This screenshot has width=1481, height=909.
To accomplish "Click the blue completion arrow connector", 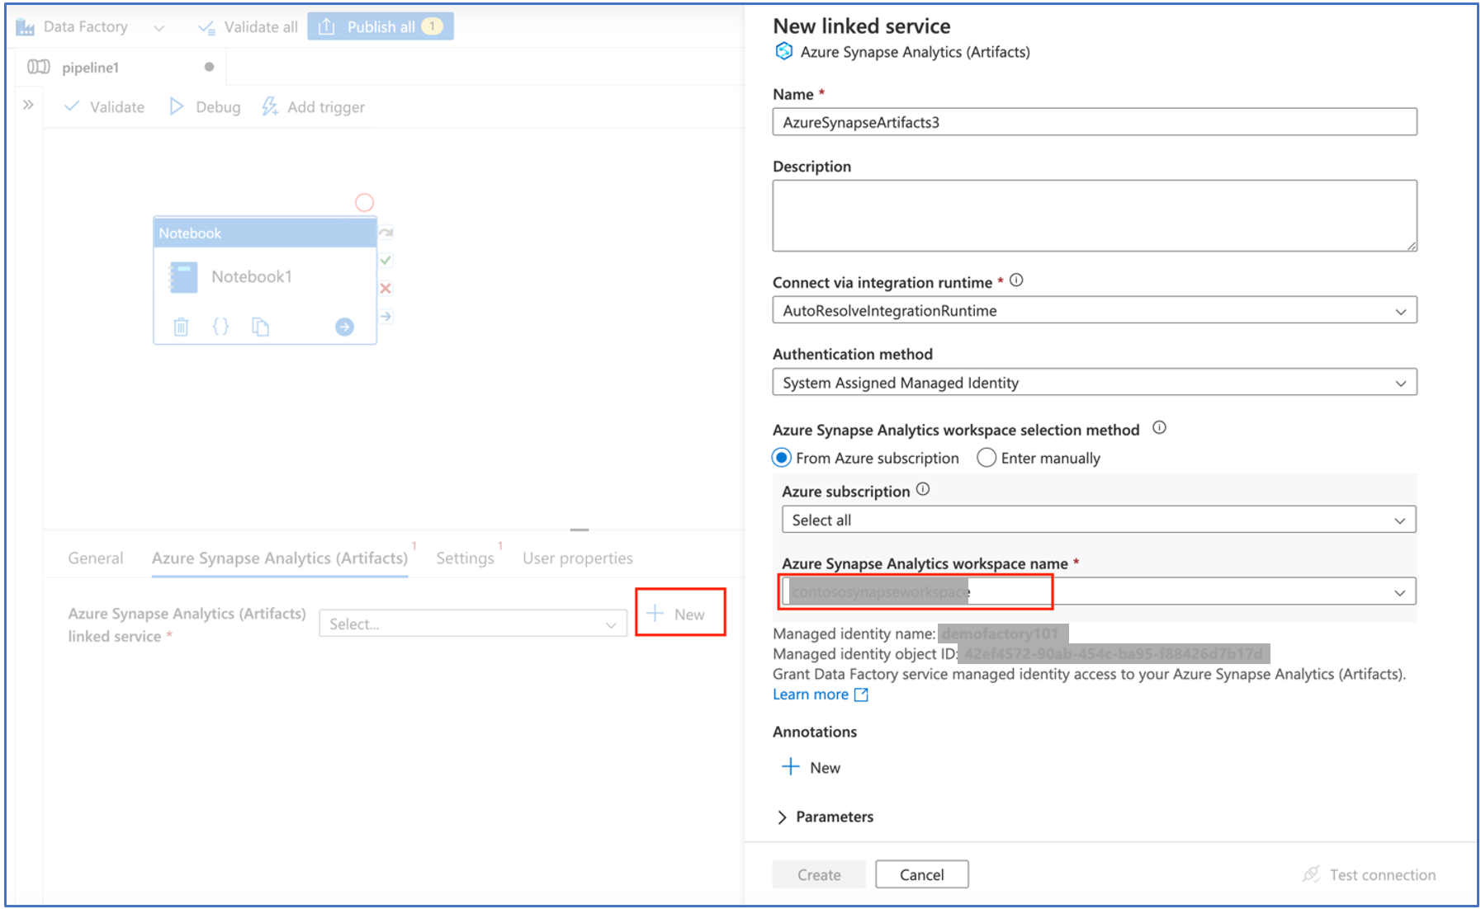I will coord(386,317).
